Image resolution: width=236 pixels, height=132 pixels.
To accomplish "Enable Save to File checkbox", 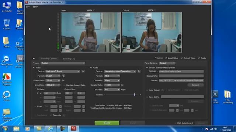I will [147, 97].
